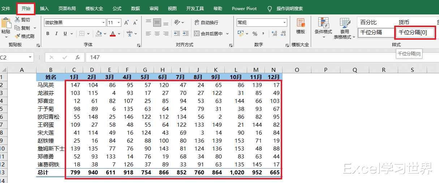Click the Cut (剪切) scissors icon
Viewport: 439px width, 183px height.
(17, 20)
